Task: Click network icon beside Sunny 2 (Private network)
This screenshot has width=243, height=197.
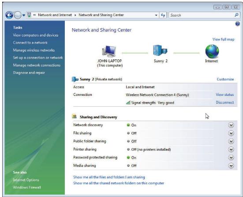Action: 75,79
